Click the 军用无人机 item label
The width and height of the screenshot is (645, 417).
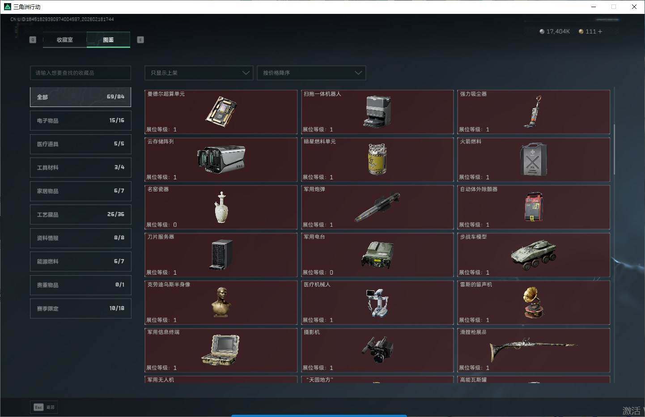(161, 380)
